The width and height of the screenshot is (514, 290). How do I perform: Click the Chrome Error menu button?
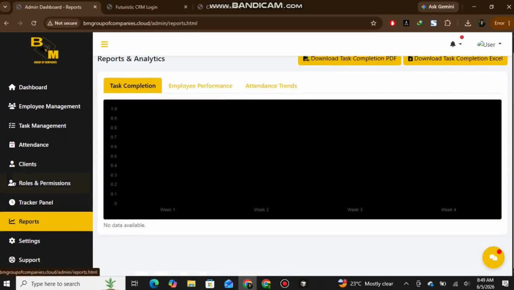pyautogui.click(x=502, y=23)
